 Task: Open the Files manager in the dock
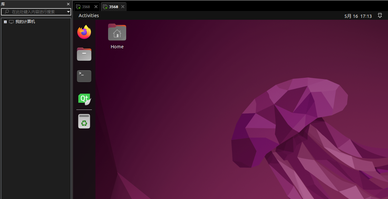tap(84, 54)
